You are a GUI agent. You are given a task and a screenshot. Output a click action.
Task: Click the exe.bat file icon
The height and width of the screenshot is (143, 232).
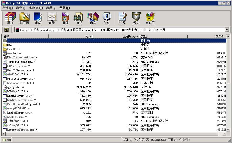tap(5, 53)
